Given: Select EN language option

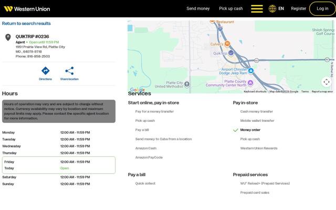Looking at the screenshot, I should click(281, 8).
